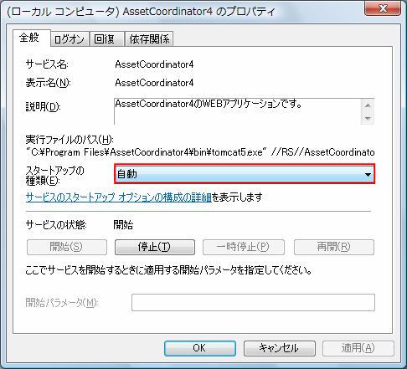
Task: Click the 開始パラメータ input field
Action: click(253, 302)
